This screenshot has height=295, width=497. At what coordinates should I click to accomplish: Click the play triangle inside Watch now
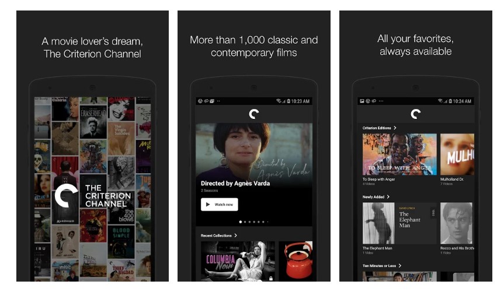[x=208, y=205]
